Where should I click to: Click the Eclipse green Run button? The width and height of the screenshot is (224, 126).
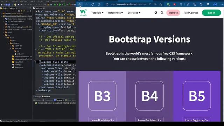click(x=59, y=5)
